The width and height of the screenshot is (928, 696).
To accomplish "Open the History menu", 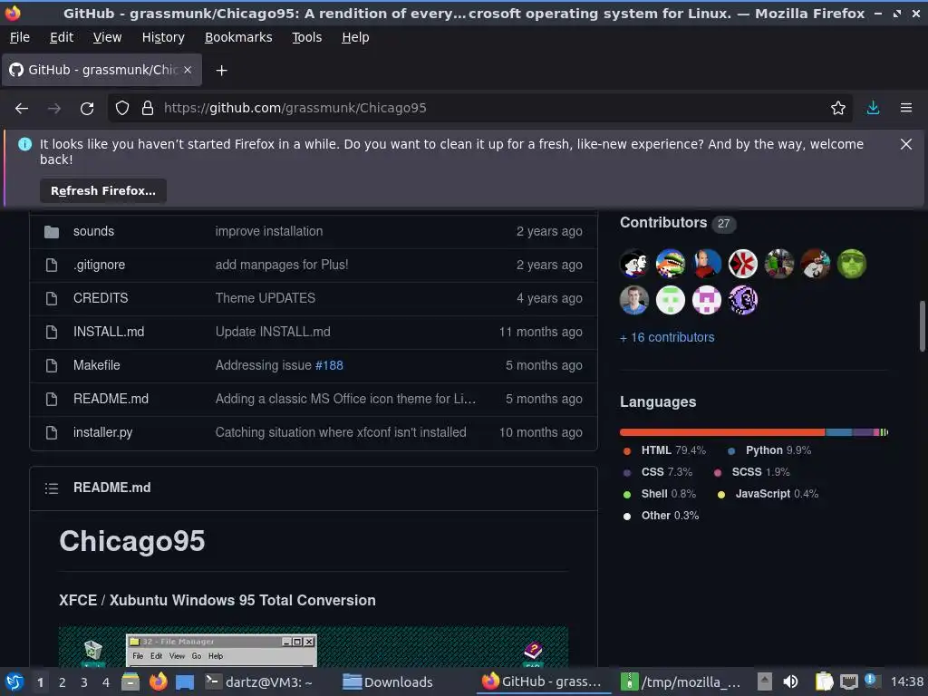I will 163,37.
